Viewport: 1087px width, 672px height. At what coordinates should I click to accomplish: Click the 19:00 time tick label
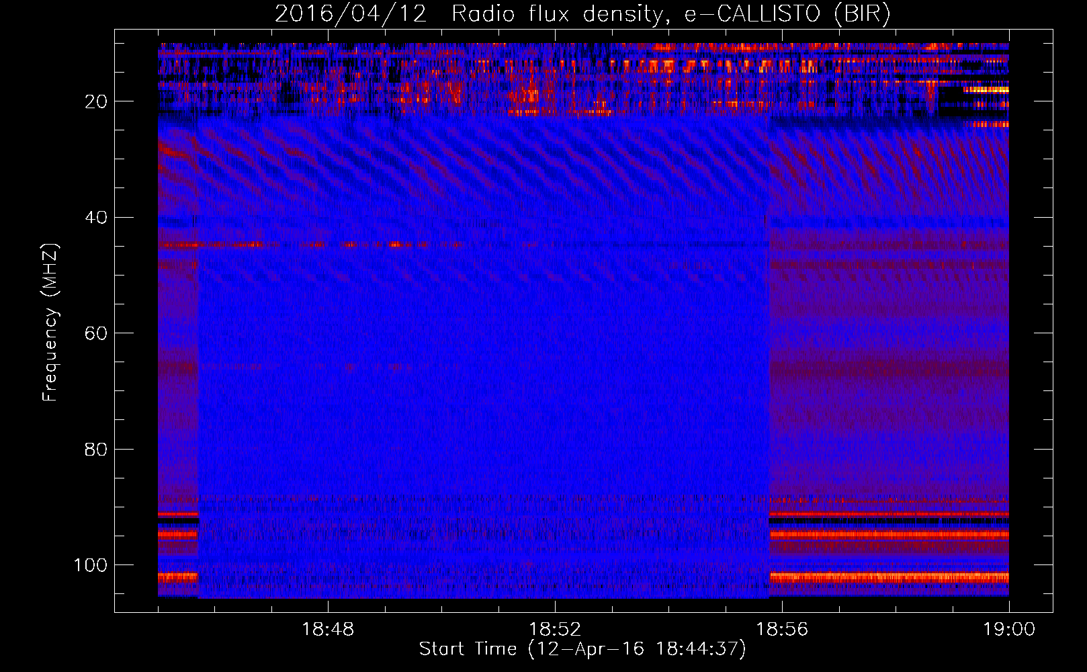[x=1009, y=630]
